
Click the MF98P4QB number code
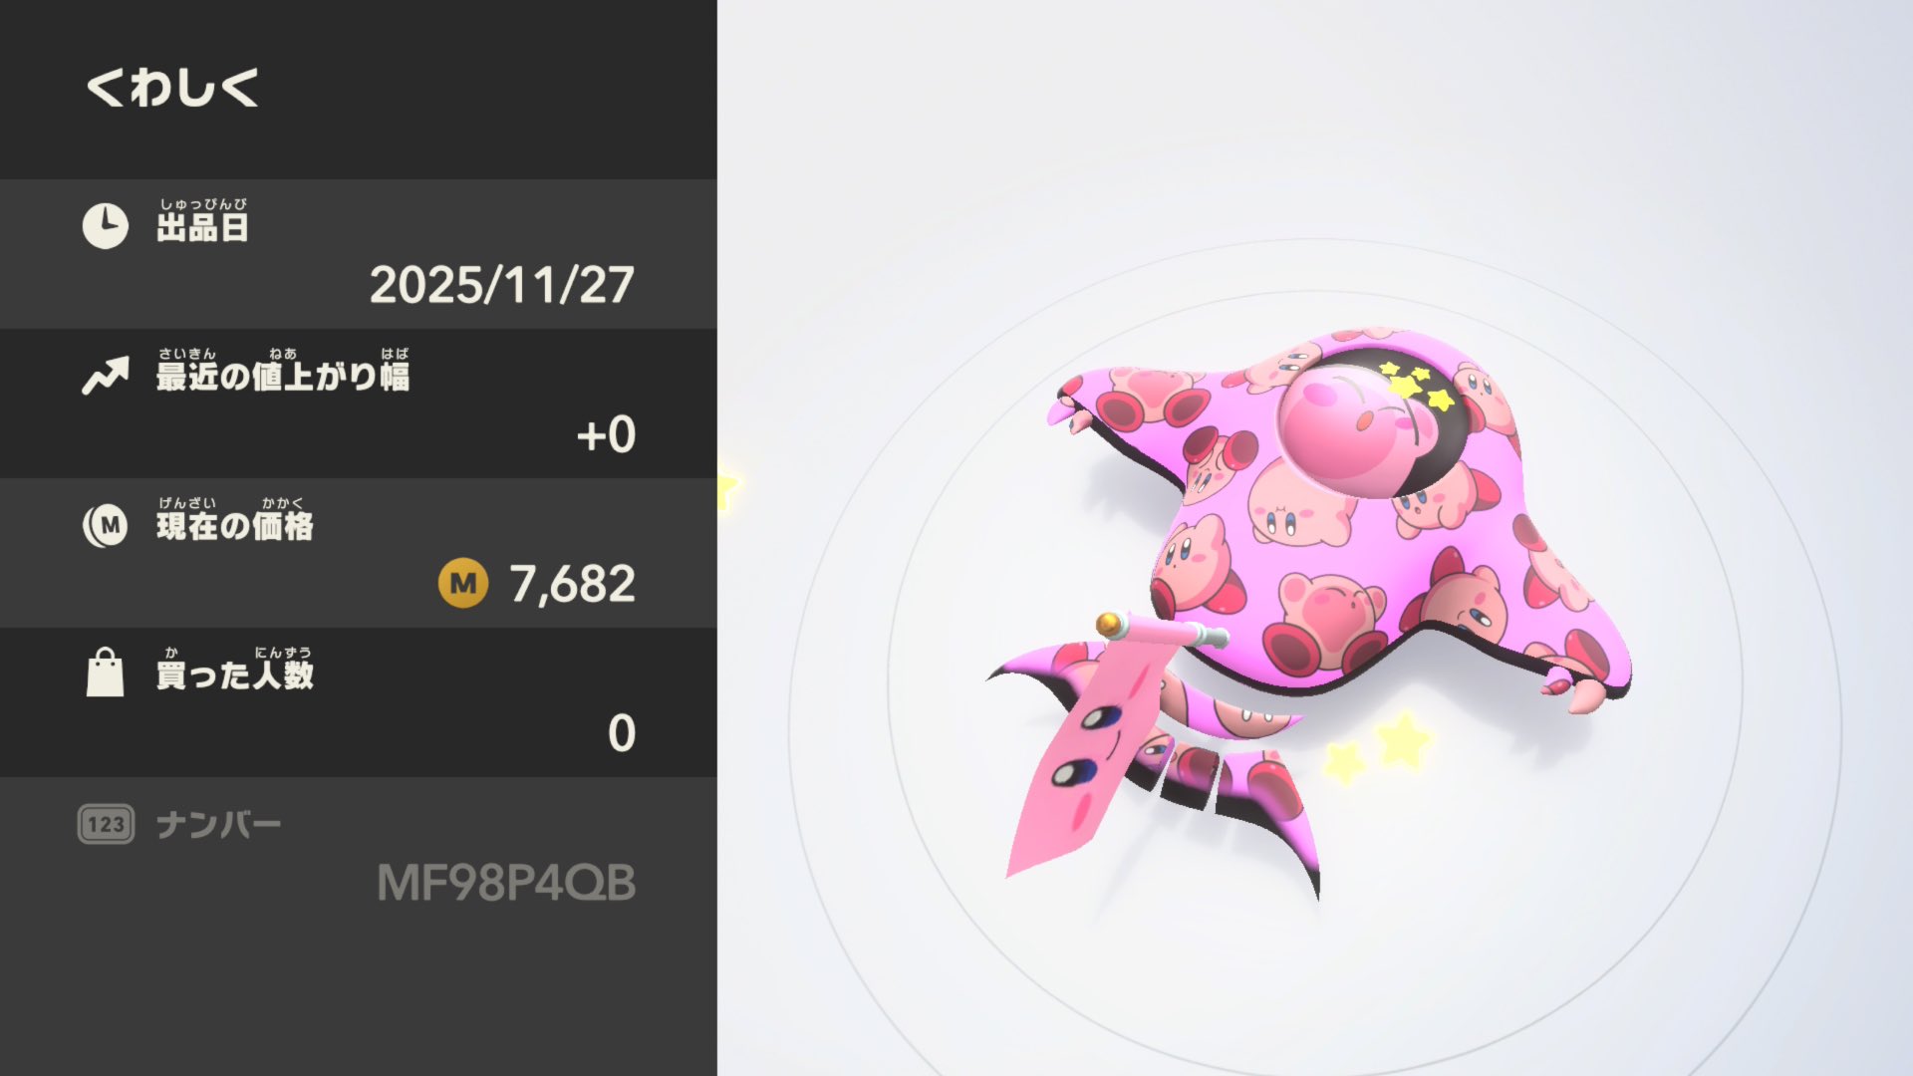(x=506, y=884)
